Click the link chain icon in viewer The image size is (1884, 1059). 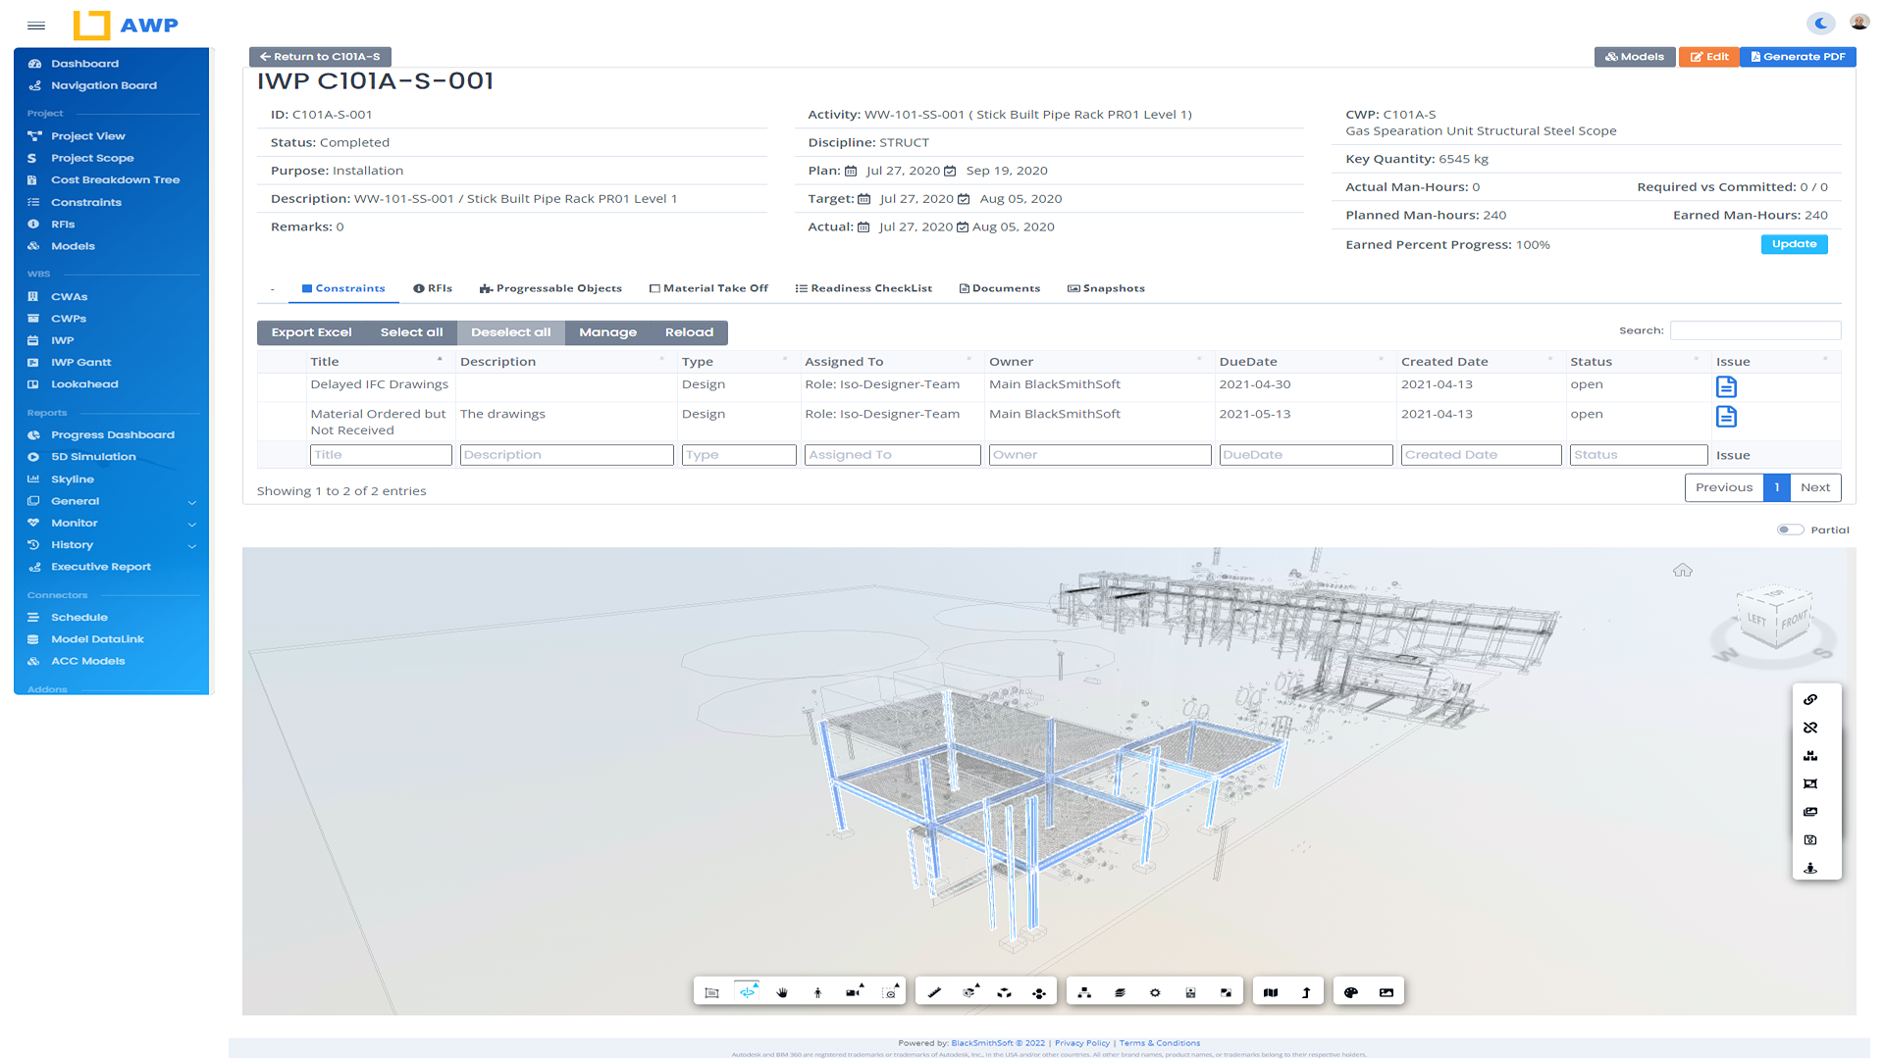point(1810,700)
